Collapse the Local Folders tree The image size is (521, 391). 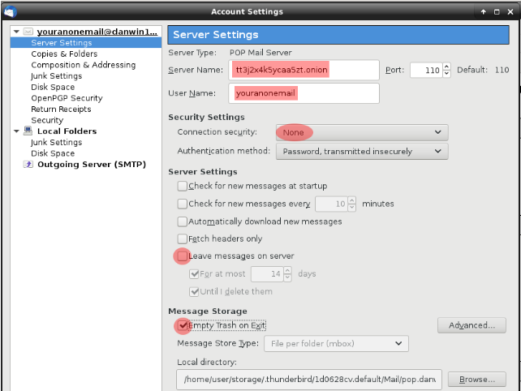[17, 131]
